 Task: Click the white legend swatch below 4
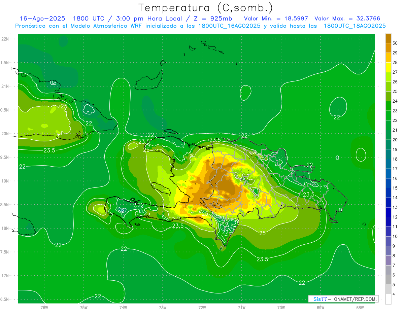pyautogui.click(x=388, y=299)
